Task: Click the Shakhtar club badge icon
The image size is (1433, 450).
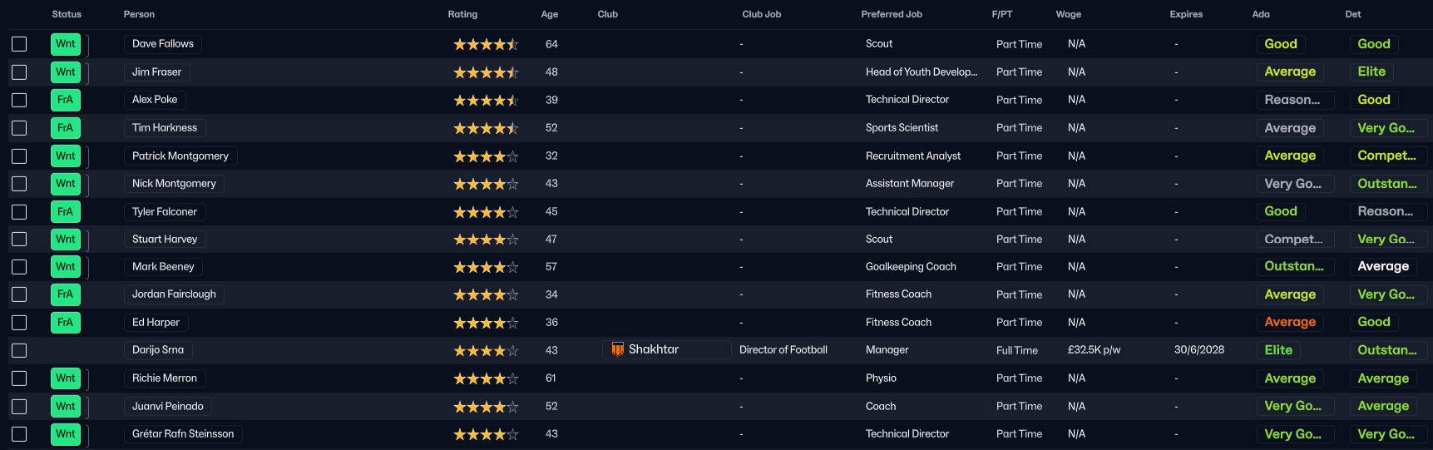Action: tap(617, 349)
